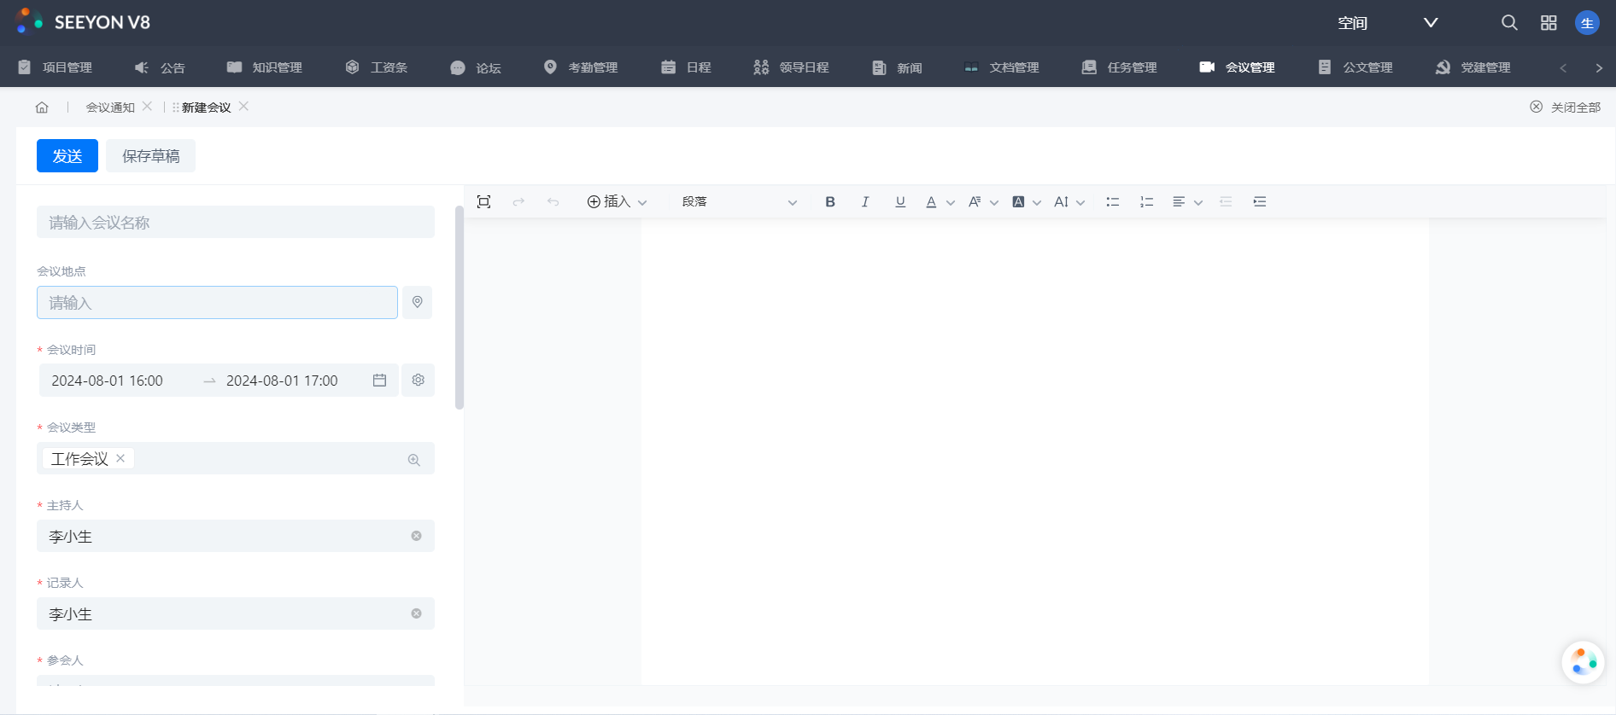Click 关闭全部 to close all tabs
This screenshot has width=1616, height=715.
(1565, 108)
